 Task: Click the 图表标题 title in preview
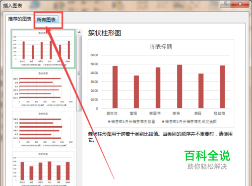pos(161,47)
